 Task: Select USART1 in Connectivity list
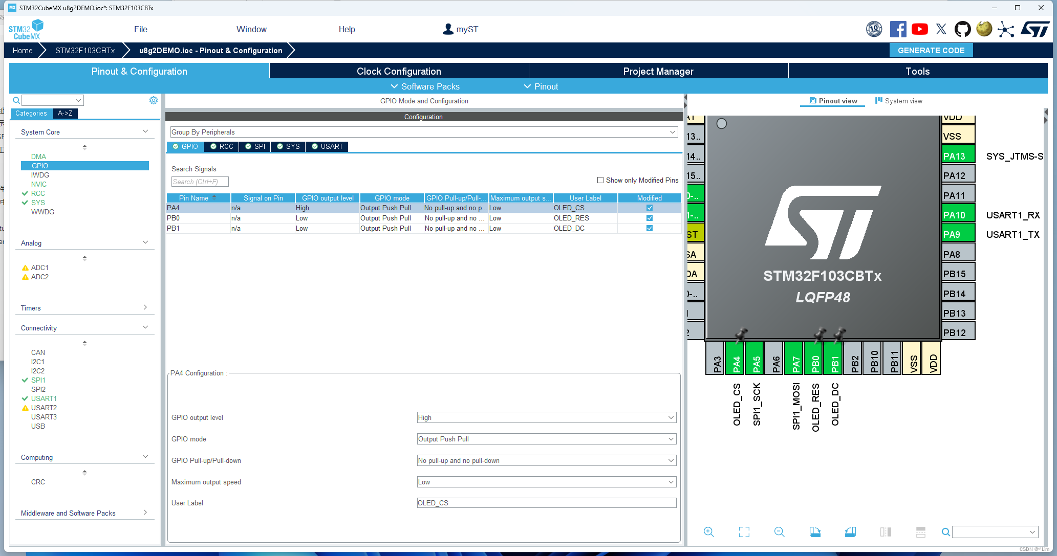(x=44, y=398)
